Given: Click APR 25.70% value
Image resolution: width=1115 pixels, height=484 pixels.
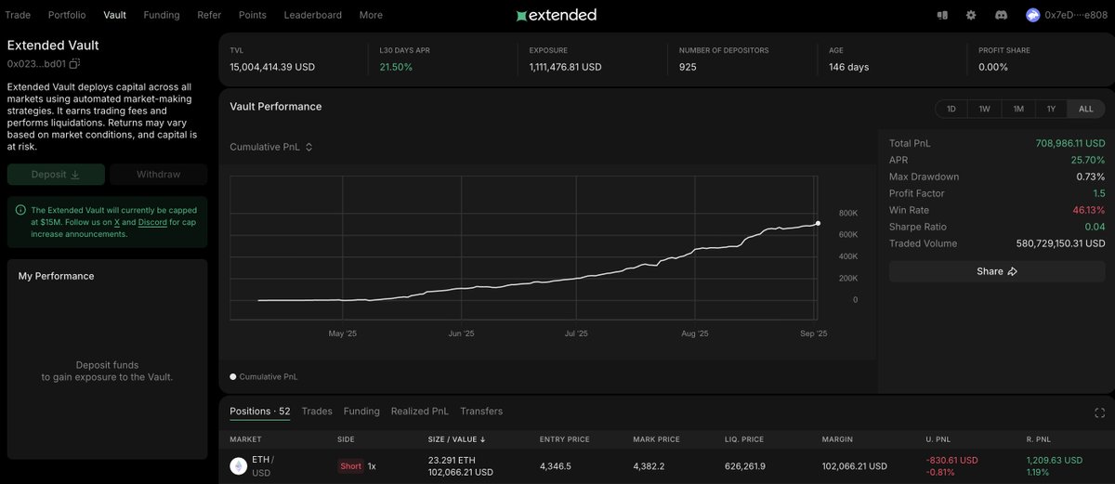Looking at the screenshot, I should [x=1089, y=160].
